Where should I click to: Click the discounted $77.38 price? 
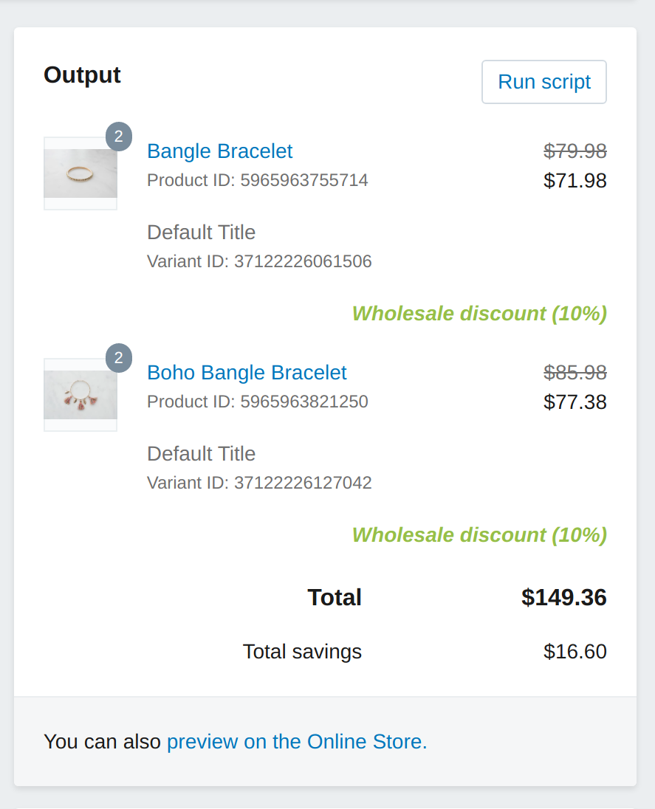click(x=575, y=402)
